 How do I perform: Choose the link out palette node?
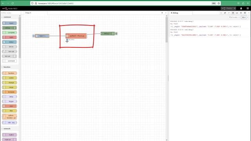pyautogui.click(x=9, y=56)
